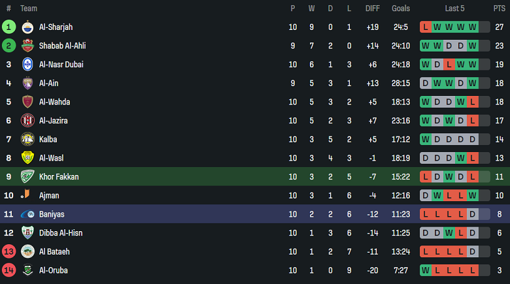Click the Al-Sharjah club crest icon
Viewport: 510px width, 284px height.
27,27
